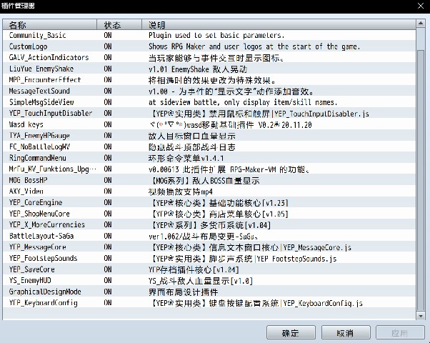Viewport: 430px width, 343px height.
Task: Select the YEP_MessageCore plugin
Action: 209,247
